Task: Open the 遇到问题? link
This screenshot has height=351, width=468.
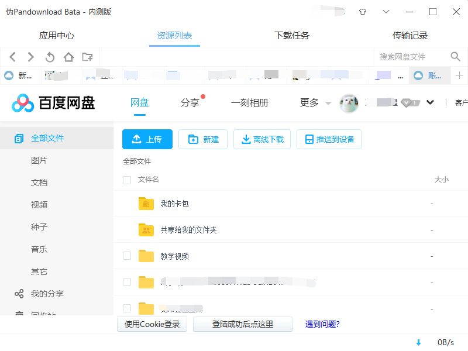Action: tap(322, 324)
